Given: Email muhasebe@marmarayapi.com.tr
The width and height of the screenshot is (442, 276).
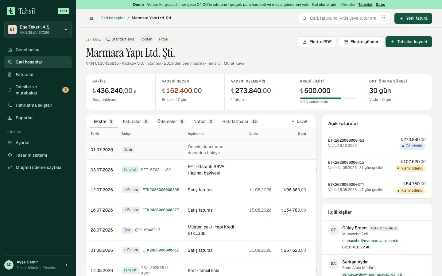Looking at the screenshot, I should tap(370, 241).
